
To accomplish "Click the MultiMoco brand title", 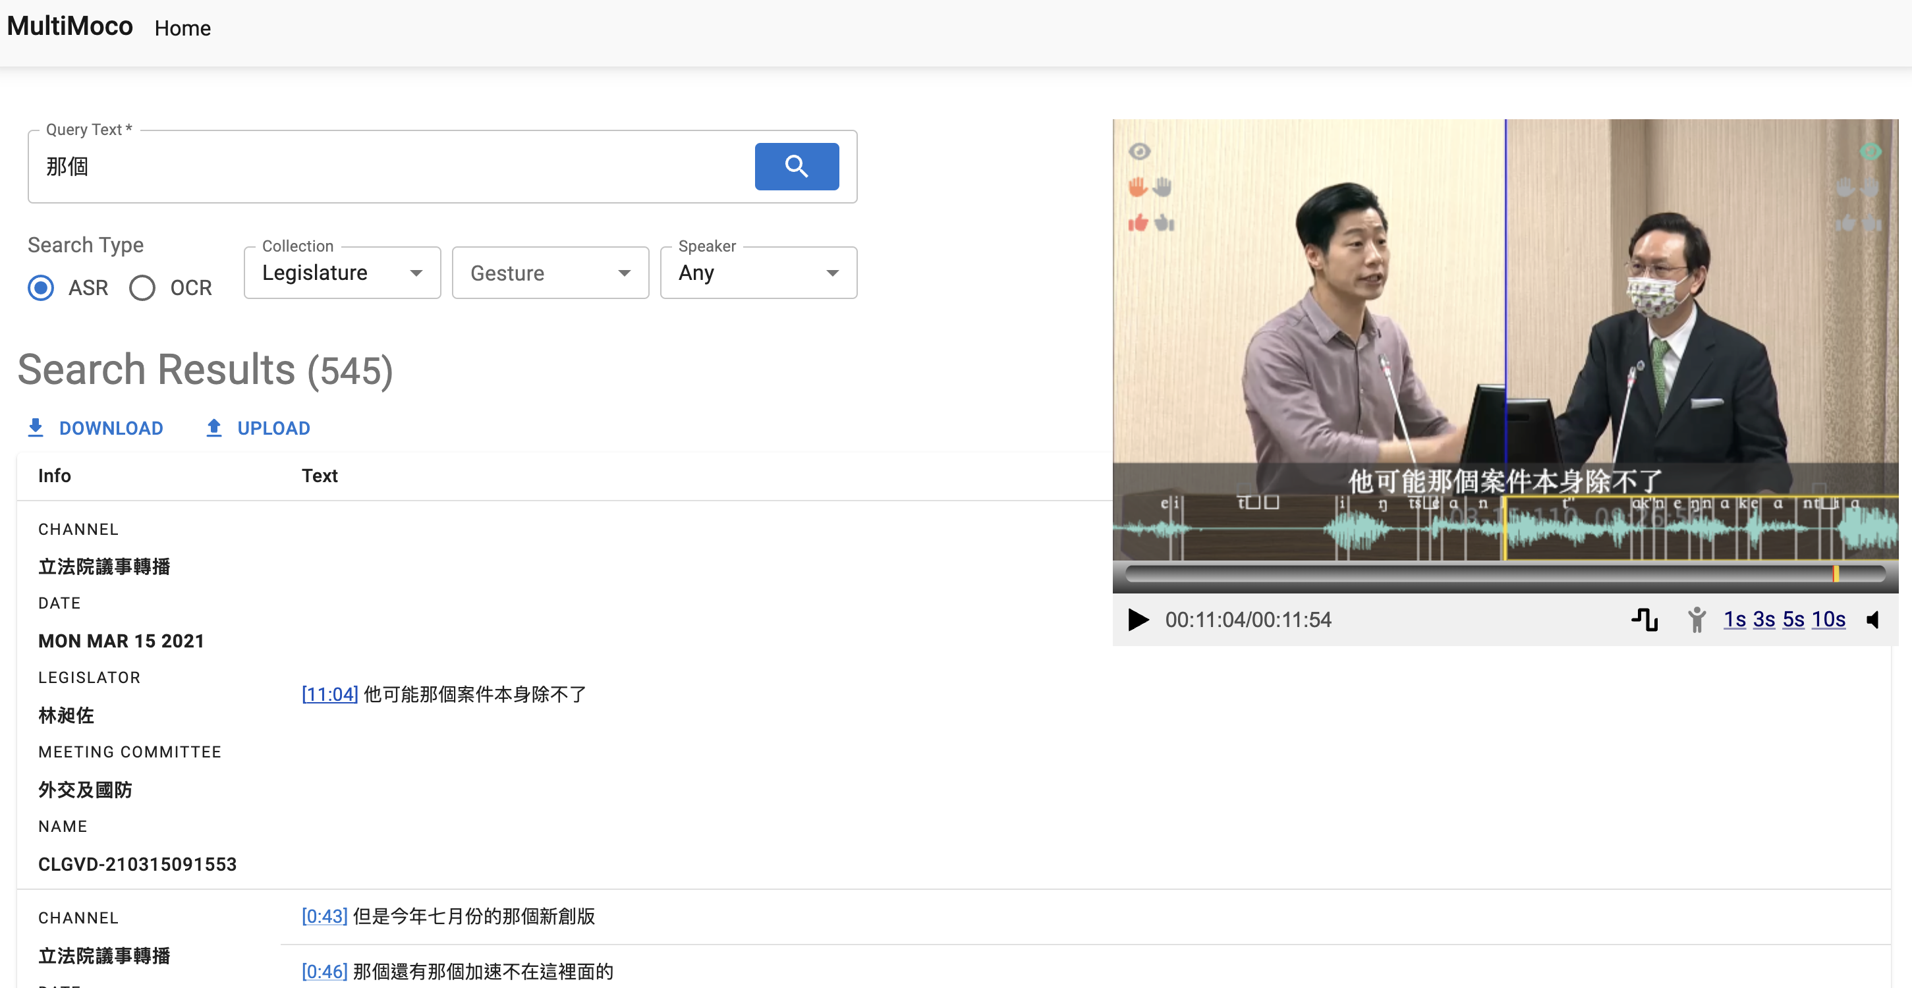I will click(70, 27).
